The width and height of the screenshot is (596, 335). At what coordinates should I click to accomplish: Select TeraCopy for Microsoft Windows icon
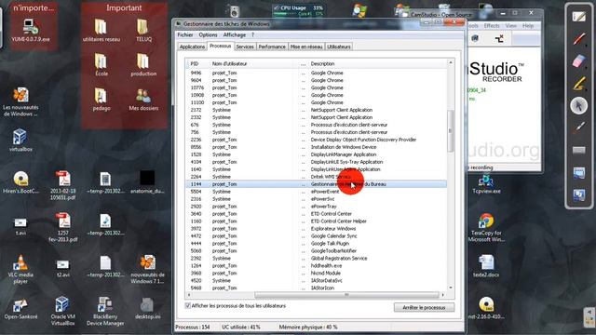[x=486, y=228]
